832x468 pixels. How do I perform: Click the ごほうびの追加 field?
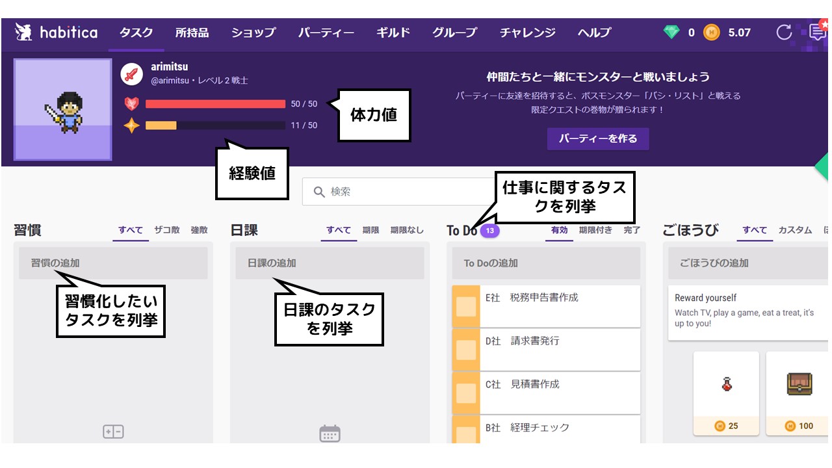749,263
